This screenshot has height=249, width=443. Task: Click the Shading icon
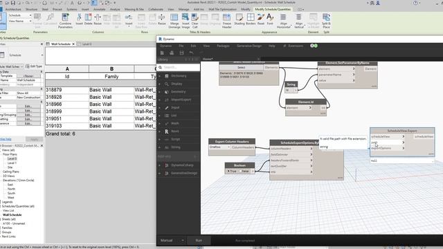click(x=239, y=20)
